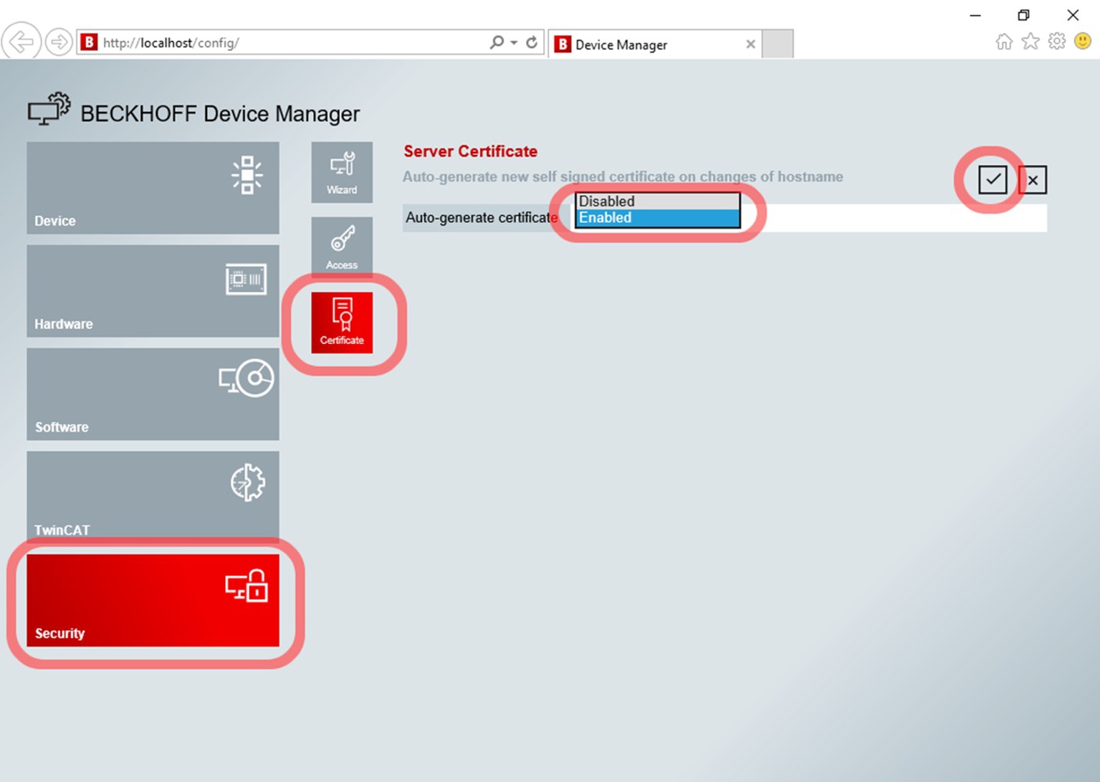
Task: Open the browser Home icon
Action: click(x=1004, y=42)
